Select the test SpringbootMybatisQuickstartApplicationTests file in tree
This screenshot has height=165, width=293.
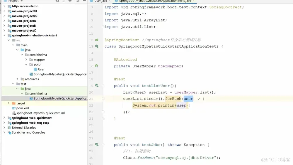point(61,98)
